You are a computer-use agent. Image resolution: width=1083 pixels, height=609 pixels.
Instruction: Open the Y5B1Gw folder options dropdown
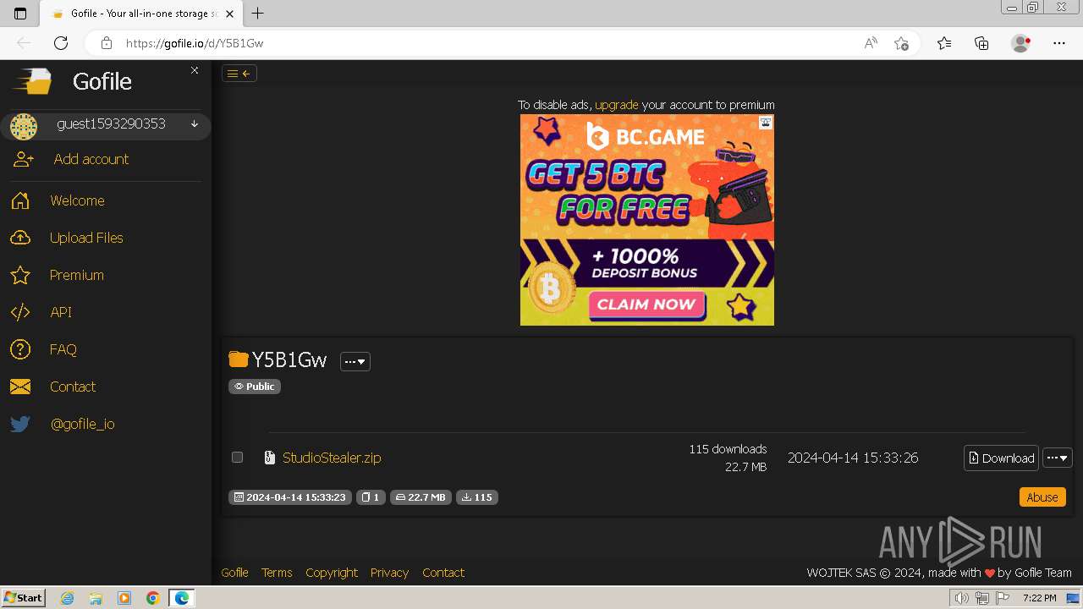pos(355,361)
